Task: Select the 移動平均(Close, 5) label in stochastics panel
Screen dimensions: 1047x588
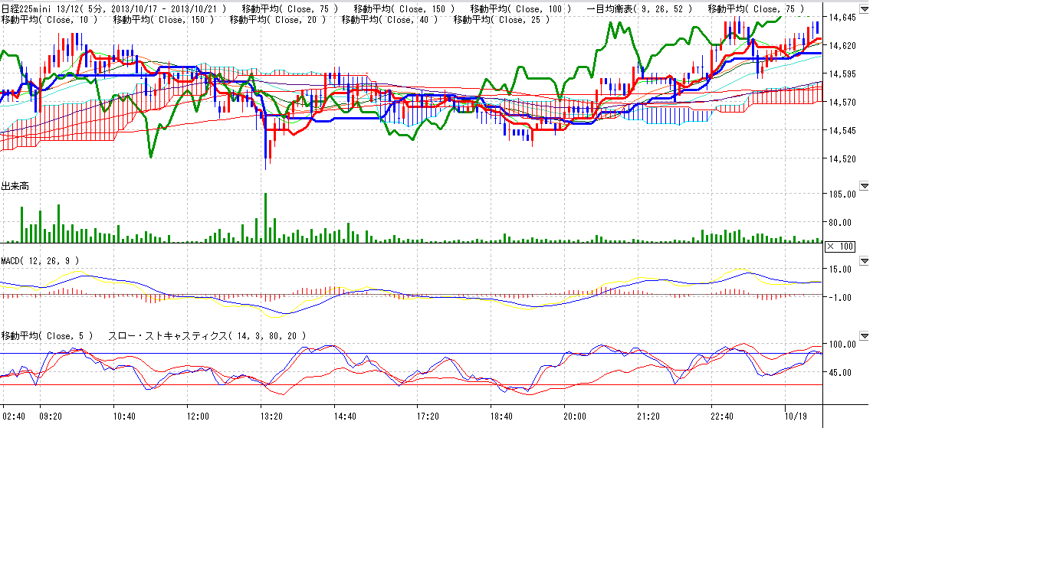Action: point(47,336)
